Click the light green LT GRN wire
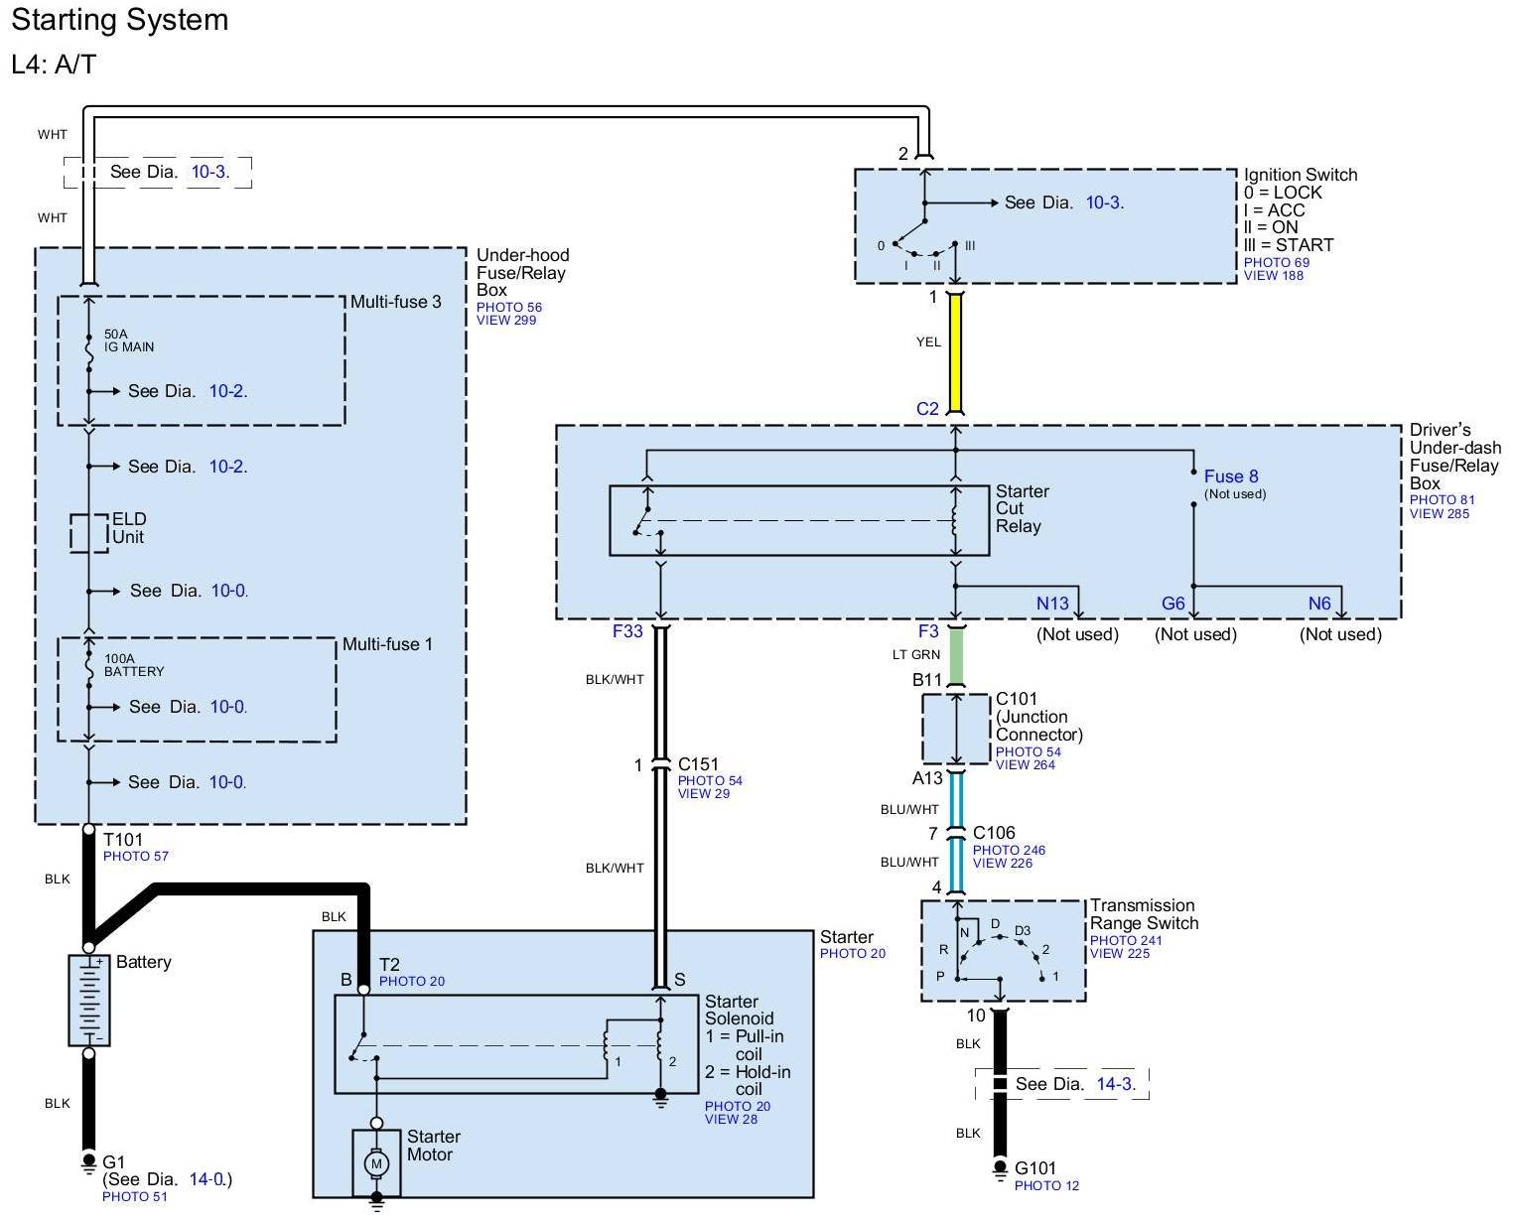1515x1221 pixels. coord(956,656)
